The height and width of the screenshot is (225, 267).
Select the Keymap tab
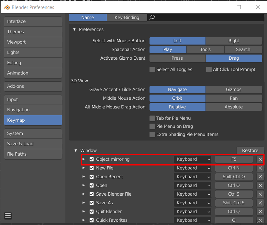pyautogui.click(x=33, y=120)
